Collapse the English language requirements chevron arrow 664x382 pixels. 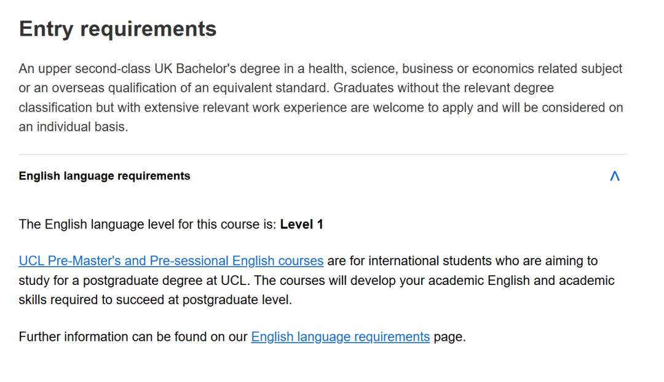[614, 176]
